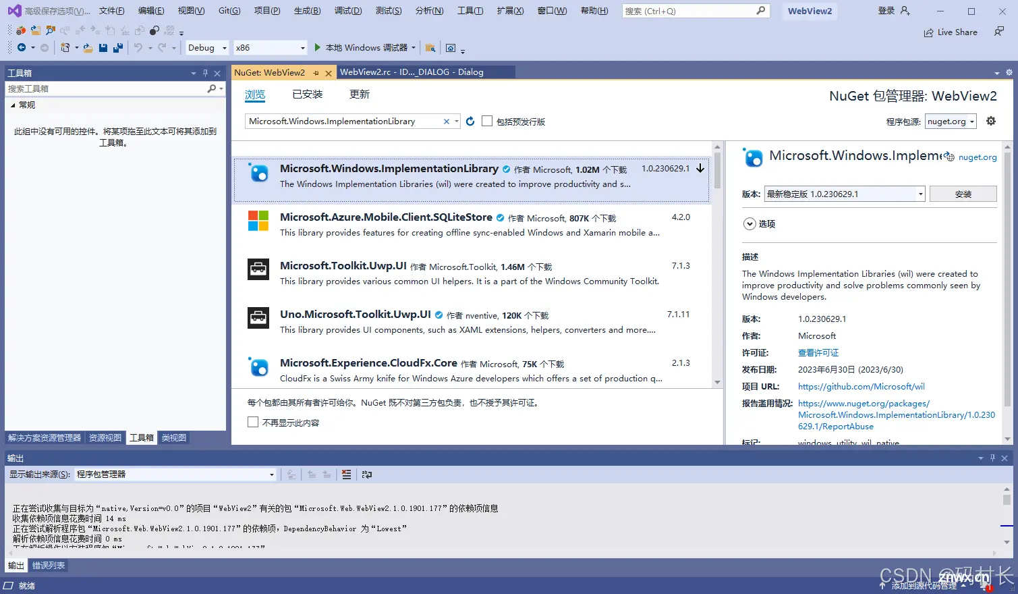Open NuGet settings gear icon
1018x594 pixels.
pos(991,121)
